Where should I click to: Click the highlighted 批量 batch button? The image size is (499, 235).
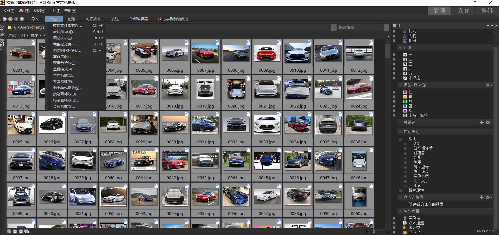pos(54,19)
